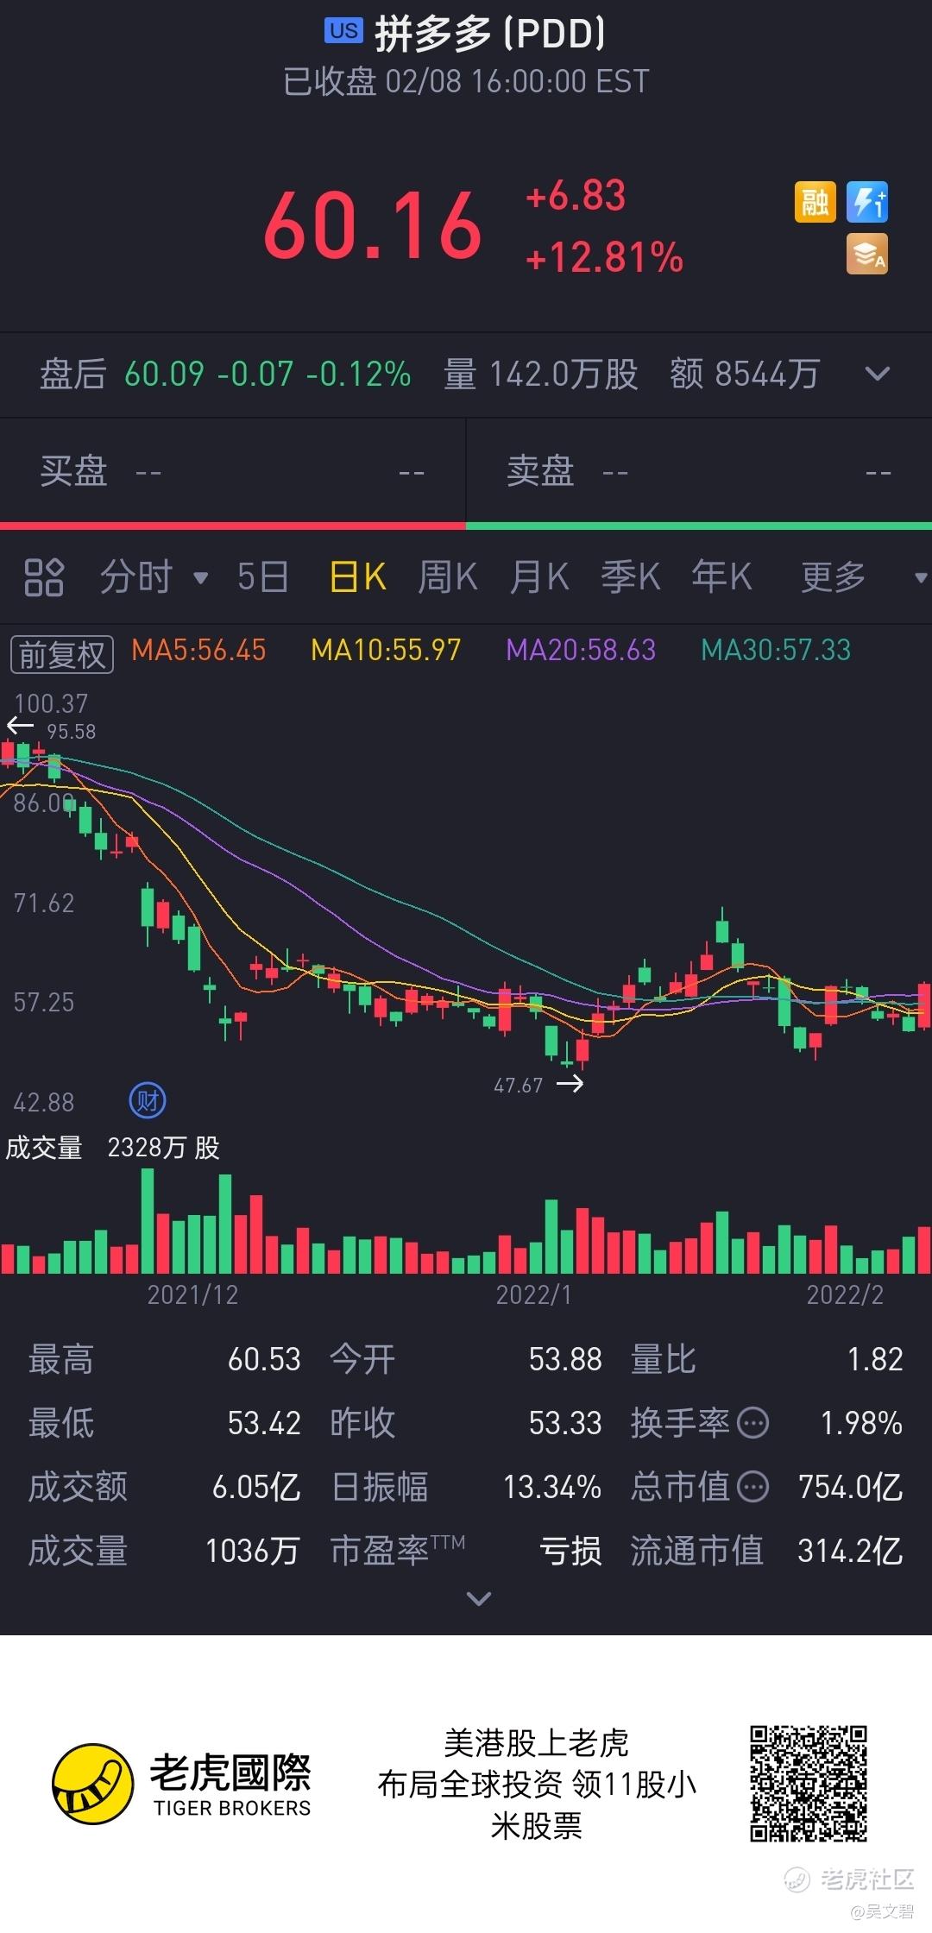Tap the blue lightning quick-trade badge
Screen dimensions: 932x1933
867,202
